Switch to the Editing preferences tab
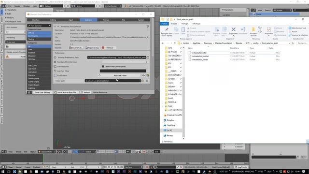Image resolution: width=309 pixels, height=174 pixels. click(53, 20)
